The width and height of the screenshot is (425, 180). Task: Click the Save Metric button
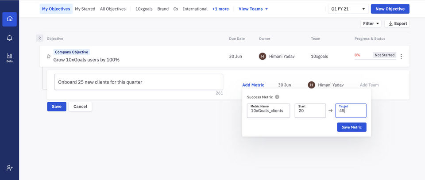tap(352, 127)
